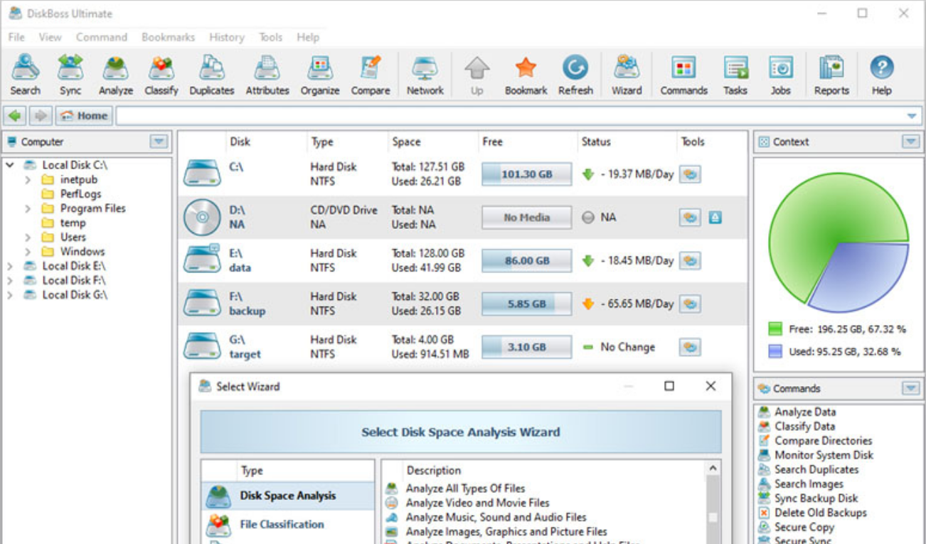This screenshot has width=926, height=544.
Task: Open the Network view icon
Action: (424, 71)
